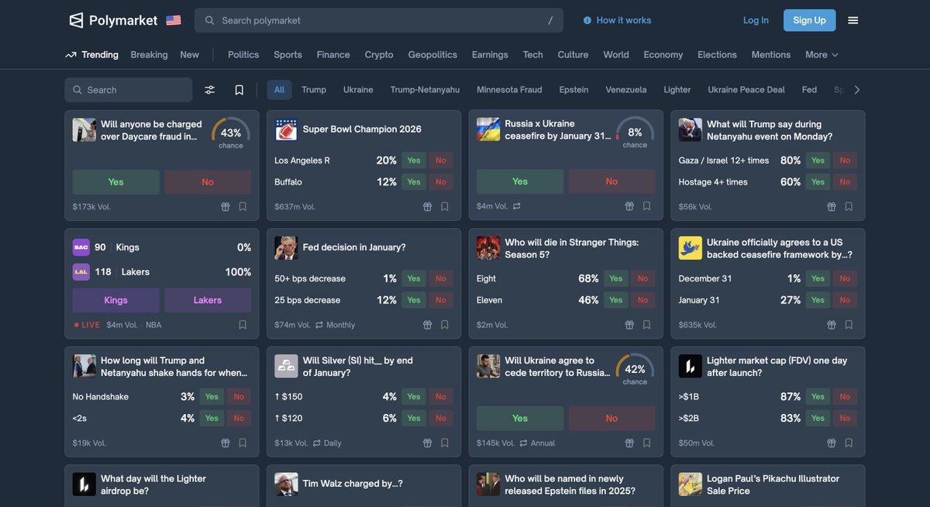Click gift icon on Daycare fraud card

(226, 207)
